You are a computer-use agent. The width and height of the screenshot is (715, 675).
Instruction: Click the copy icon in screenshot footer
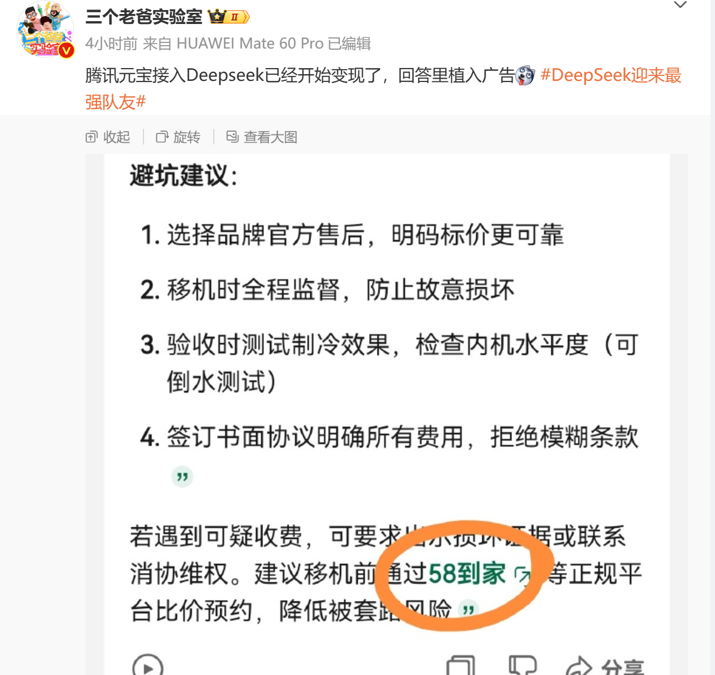(461, 666)
